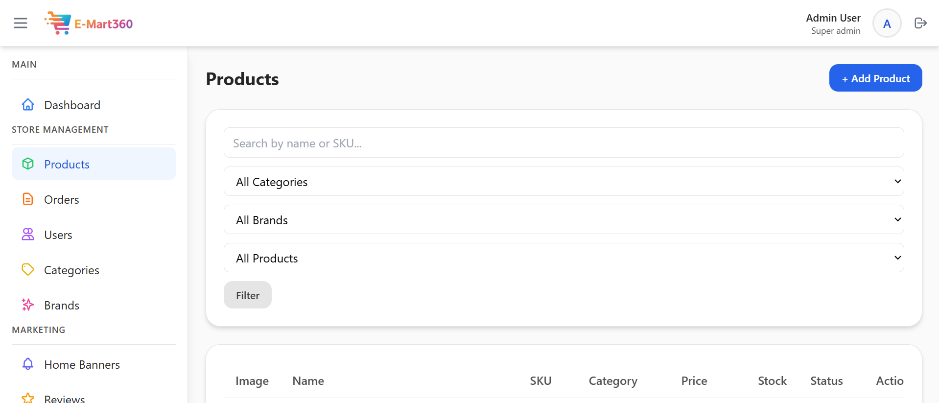This screenshot has height=403, width=939.
Task: Click the Categories tag icon
Action: tap(28, 270)
